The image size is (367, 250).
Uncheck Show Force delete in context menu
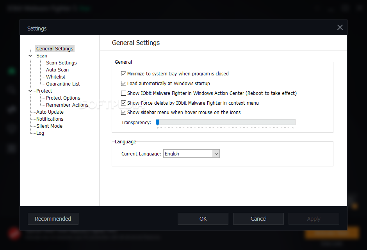(124, 103)
